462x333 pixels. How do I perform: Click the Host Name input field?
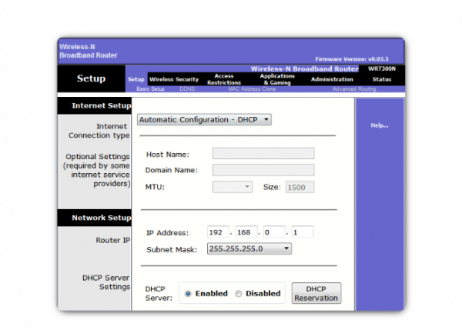pyautogui.click(x=263, y=154)
